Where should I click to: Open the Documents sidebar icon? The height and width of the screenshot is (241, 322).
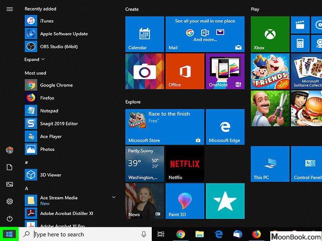[10, 167]
